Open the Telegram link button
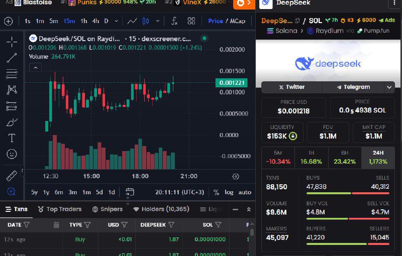402x256 pixels. 353,87
